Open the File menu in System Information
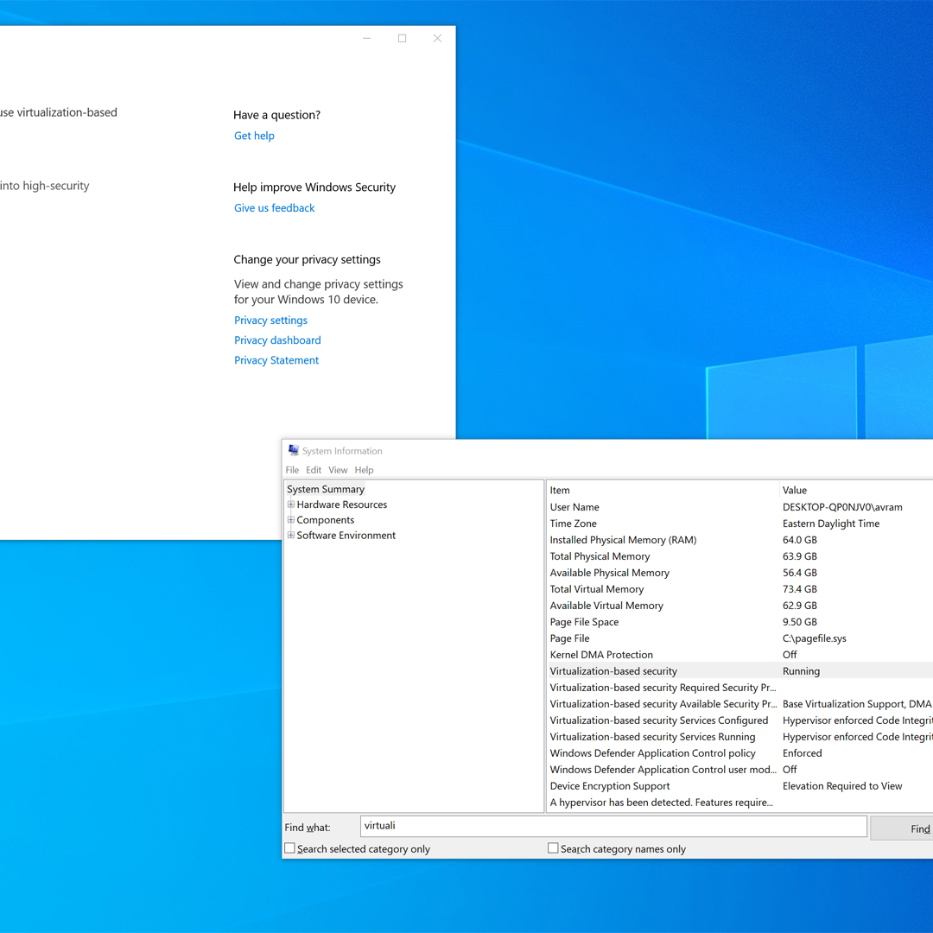The image size is (933, 933). pos(292,470)
